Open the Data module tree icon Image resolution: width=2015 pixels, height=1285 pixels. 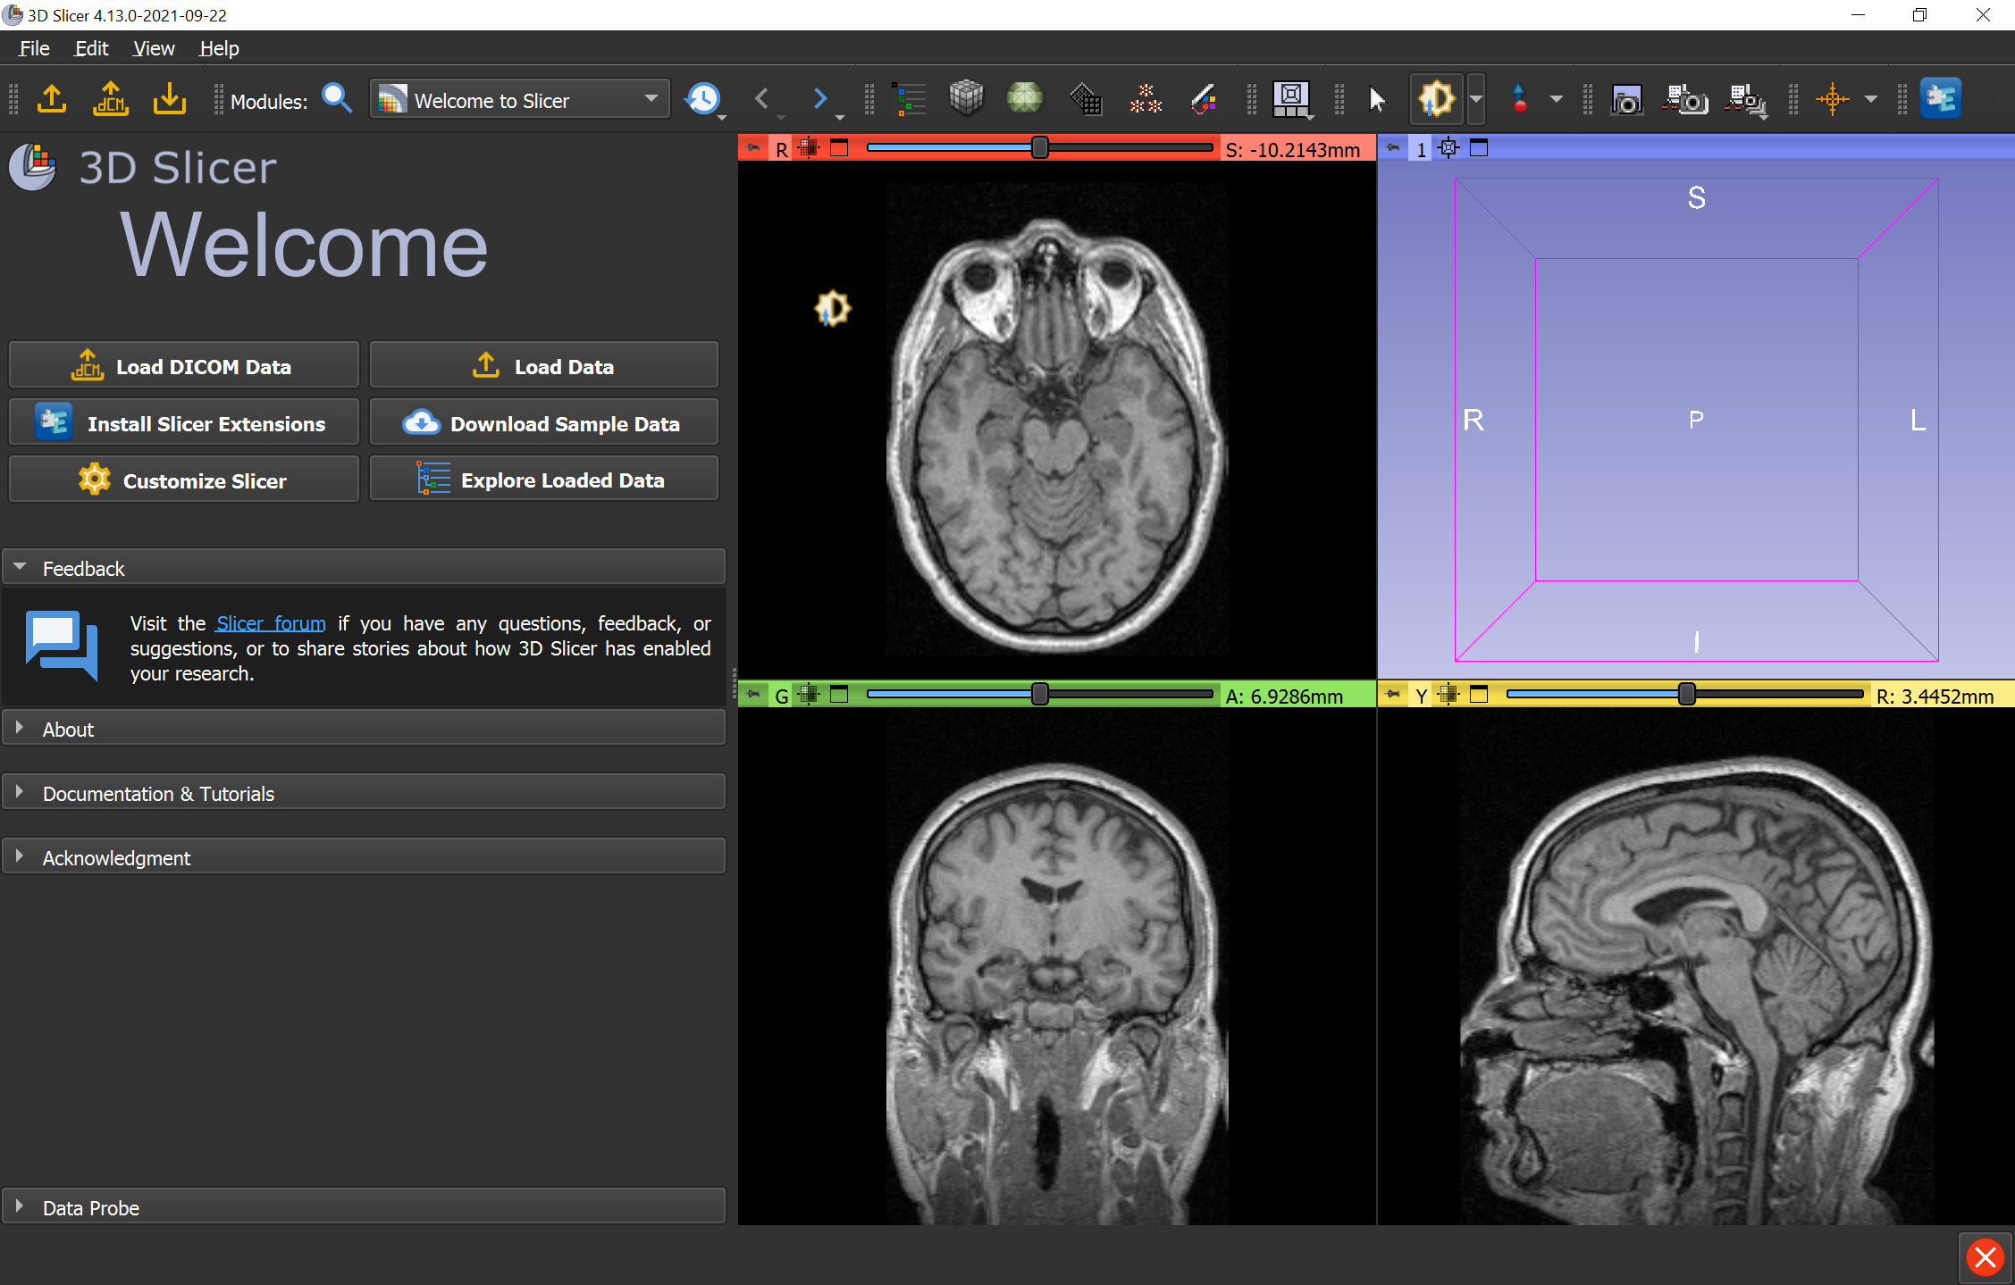click(x=909, y=99)
